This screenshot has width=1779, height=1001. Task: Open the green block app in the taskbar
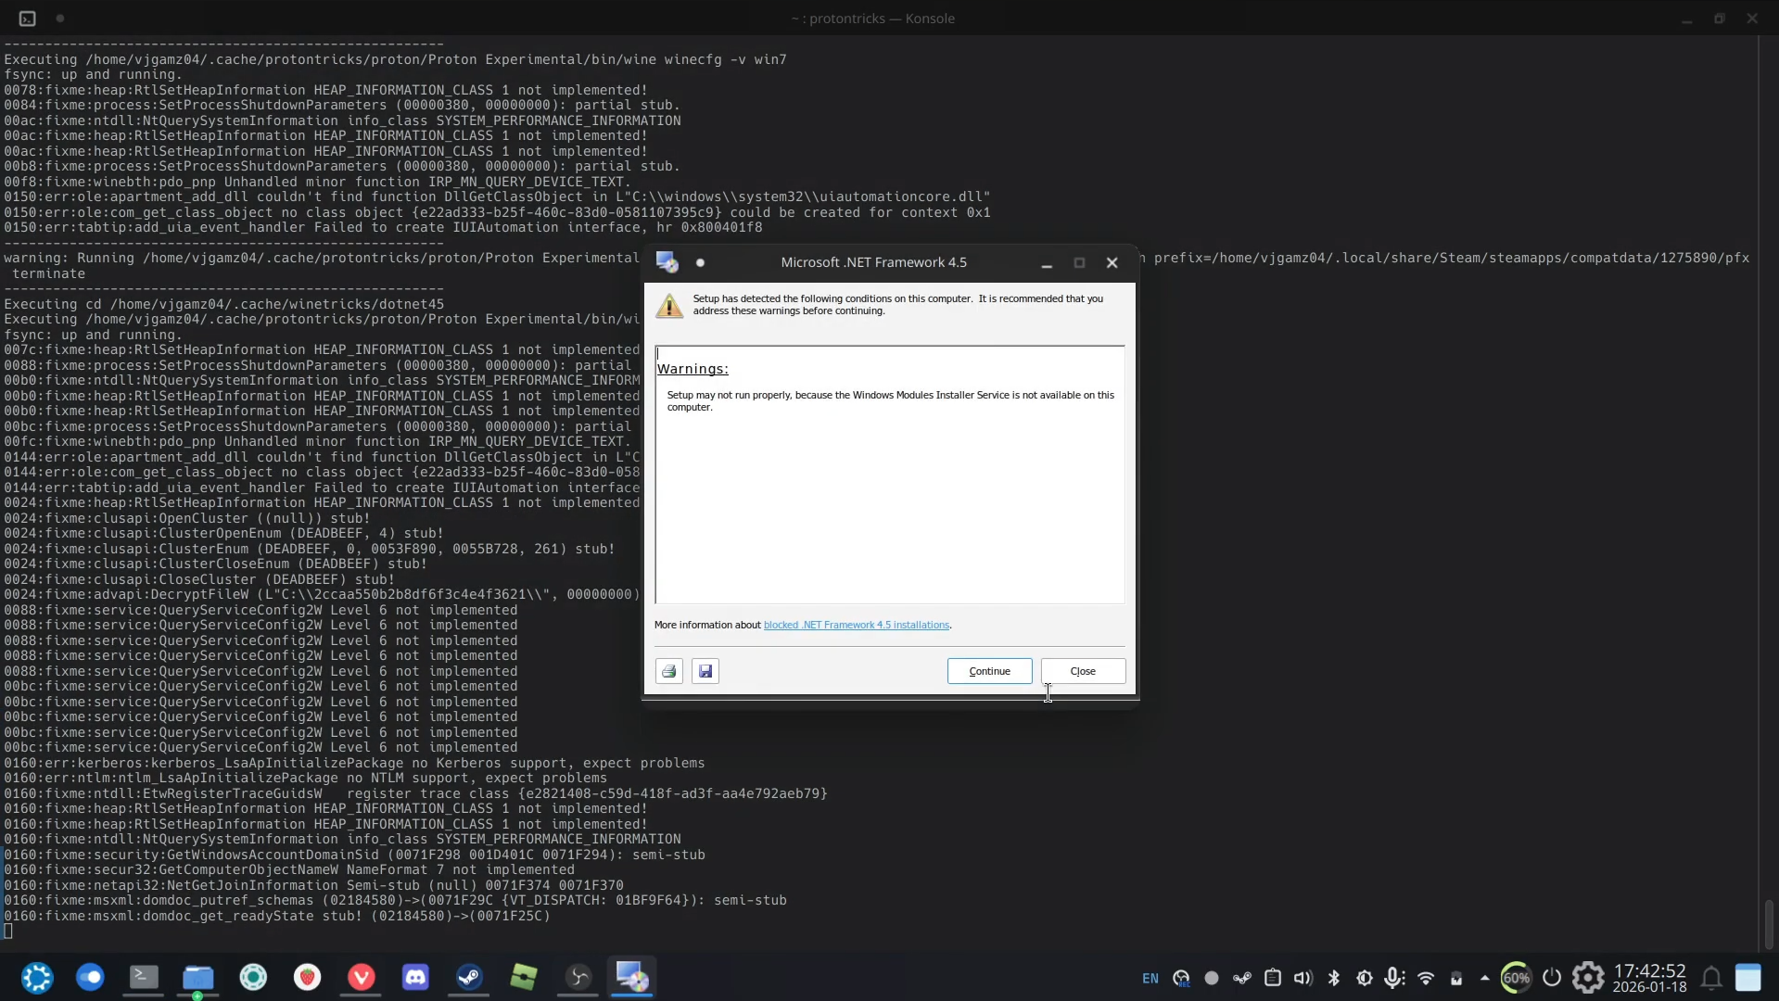point(524,978)
